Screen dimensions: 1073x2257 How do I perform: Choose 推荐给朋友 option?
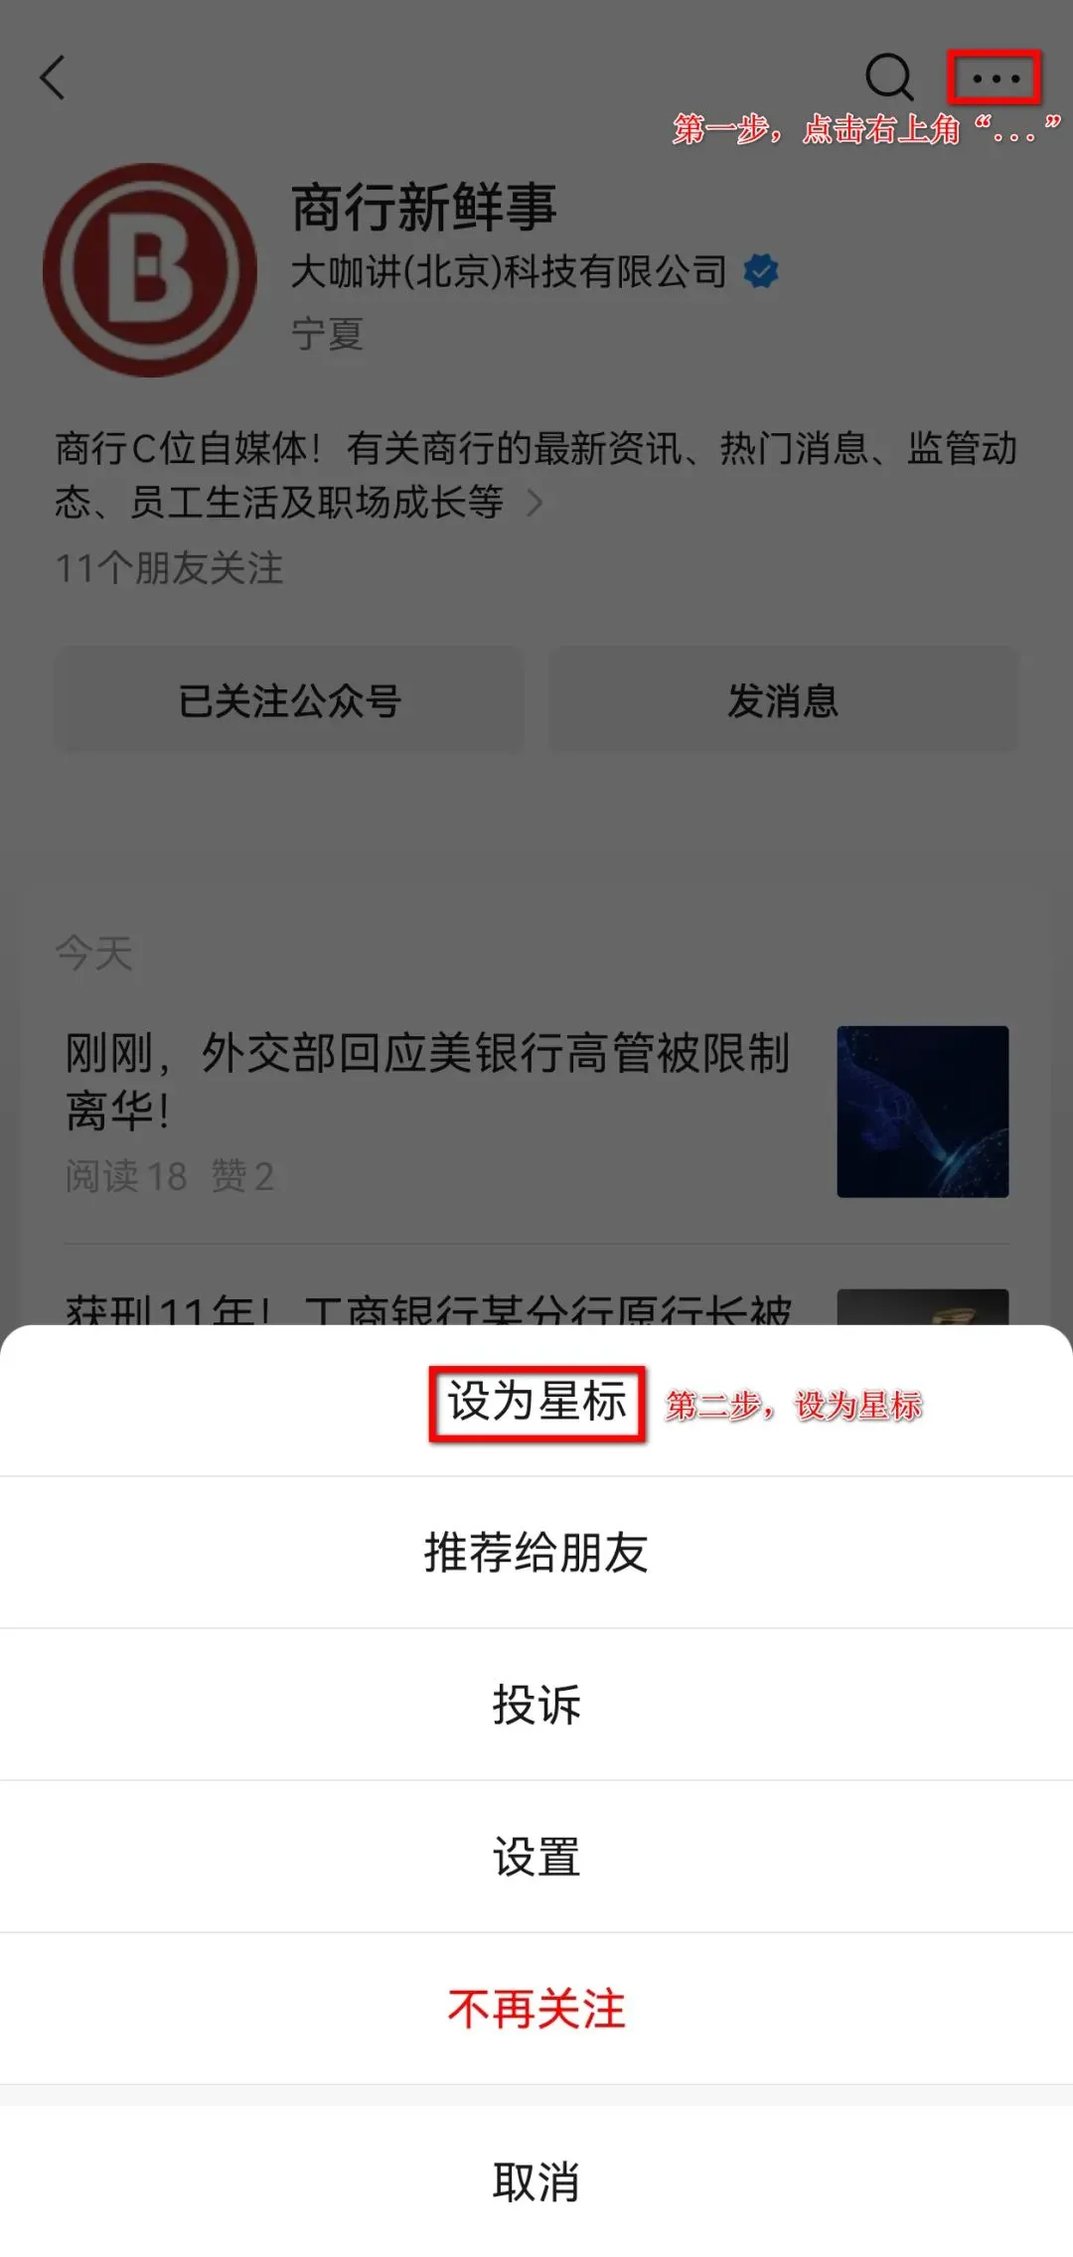536,1553
